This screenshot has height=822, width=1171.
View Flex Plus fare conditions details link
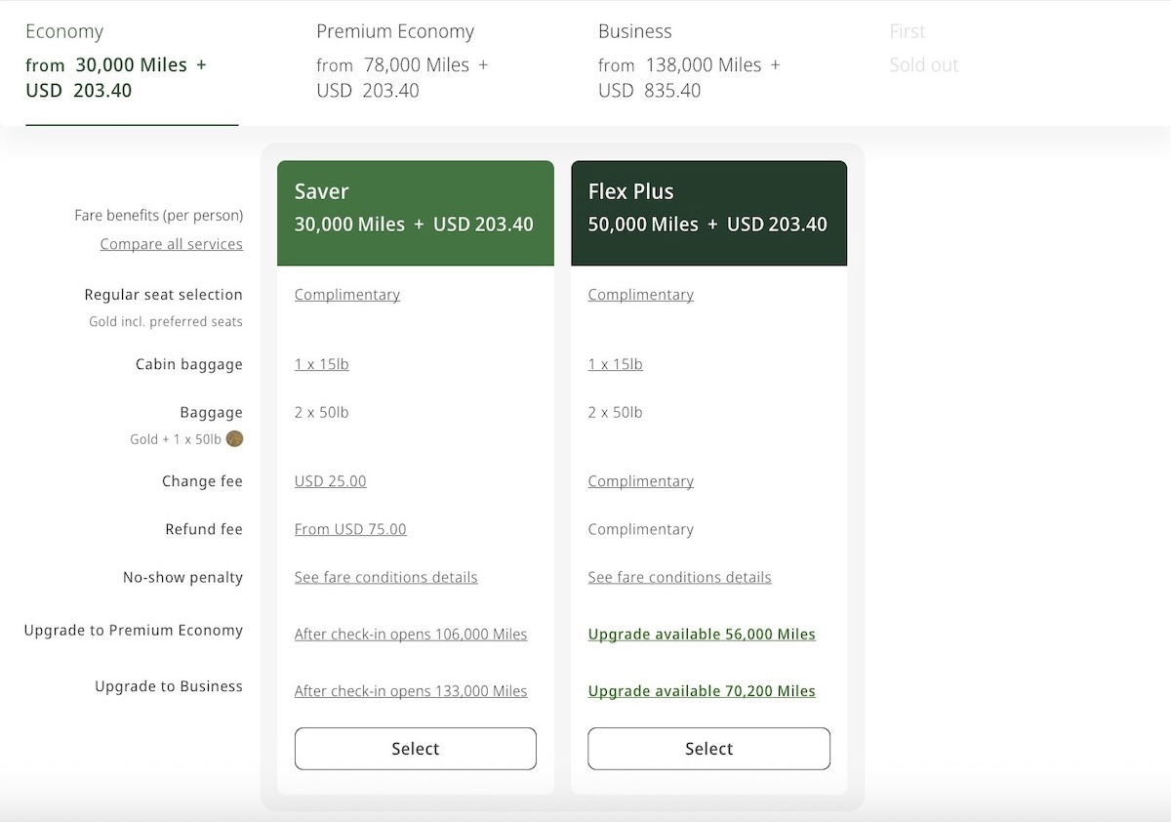[679, 578]
